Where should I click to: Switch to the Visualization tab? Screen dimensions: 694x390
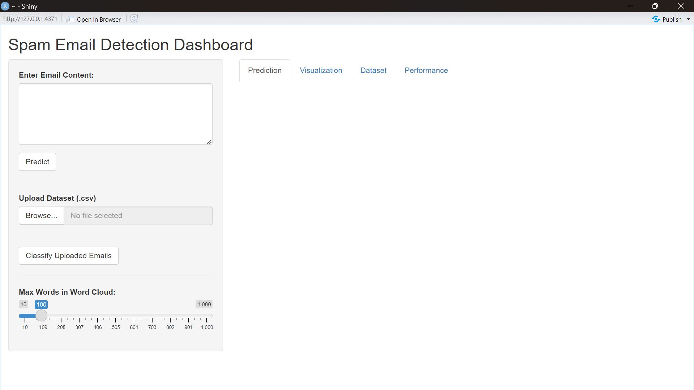click(x=321, y=70)
